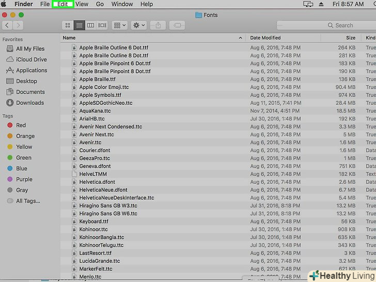Open iCloud Drive in the sidebar

click(31, 59)
